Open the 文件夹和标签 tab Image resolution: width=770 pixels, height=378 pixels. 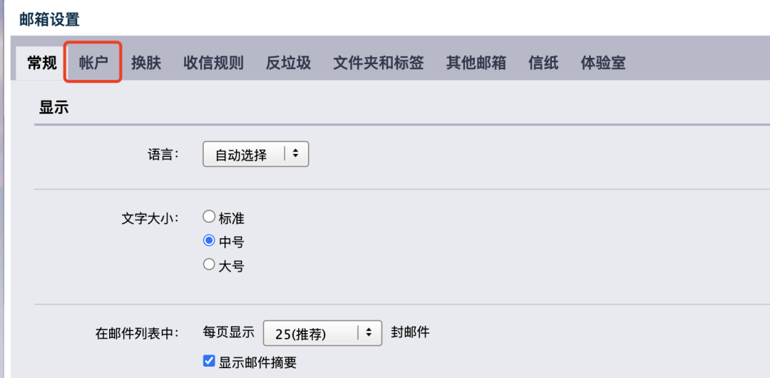click(x=379, y=63)
